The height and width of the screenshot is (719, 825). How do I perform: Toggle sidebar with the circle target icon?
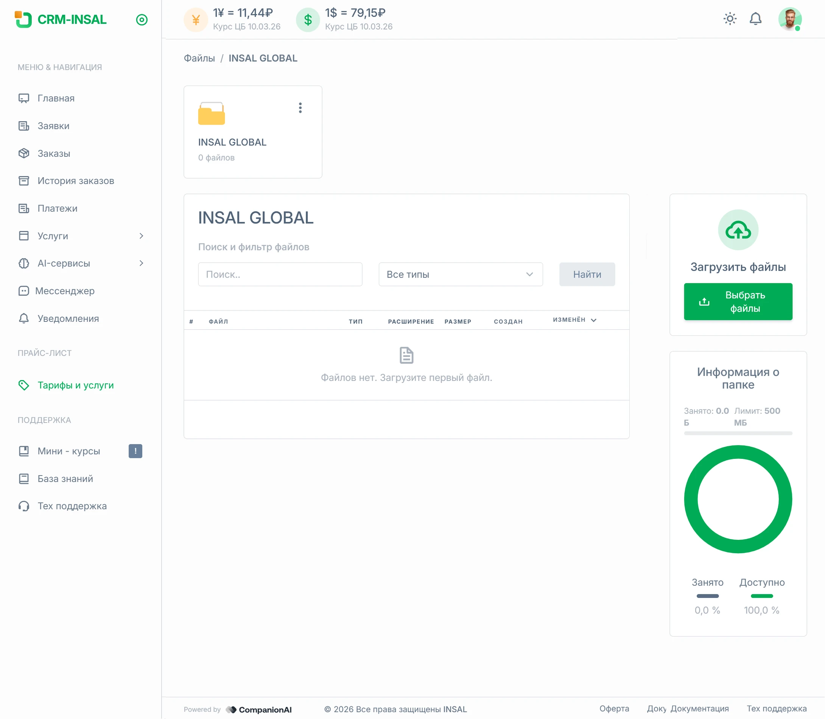pos(142,20)
